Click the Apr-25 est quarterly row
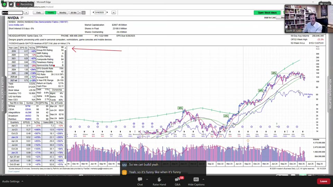The image size is (333, 187). click(x=36, y=157)
